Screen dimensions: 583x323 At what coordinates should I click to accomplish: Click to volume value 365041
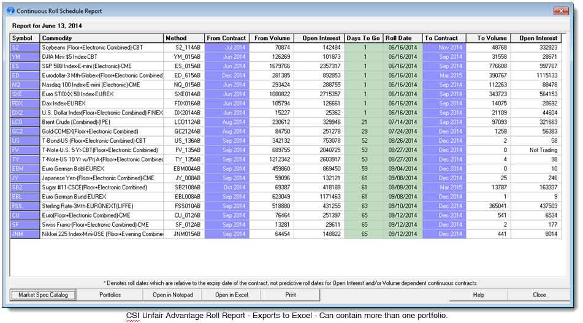click(488, 206)
